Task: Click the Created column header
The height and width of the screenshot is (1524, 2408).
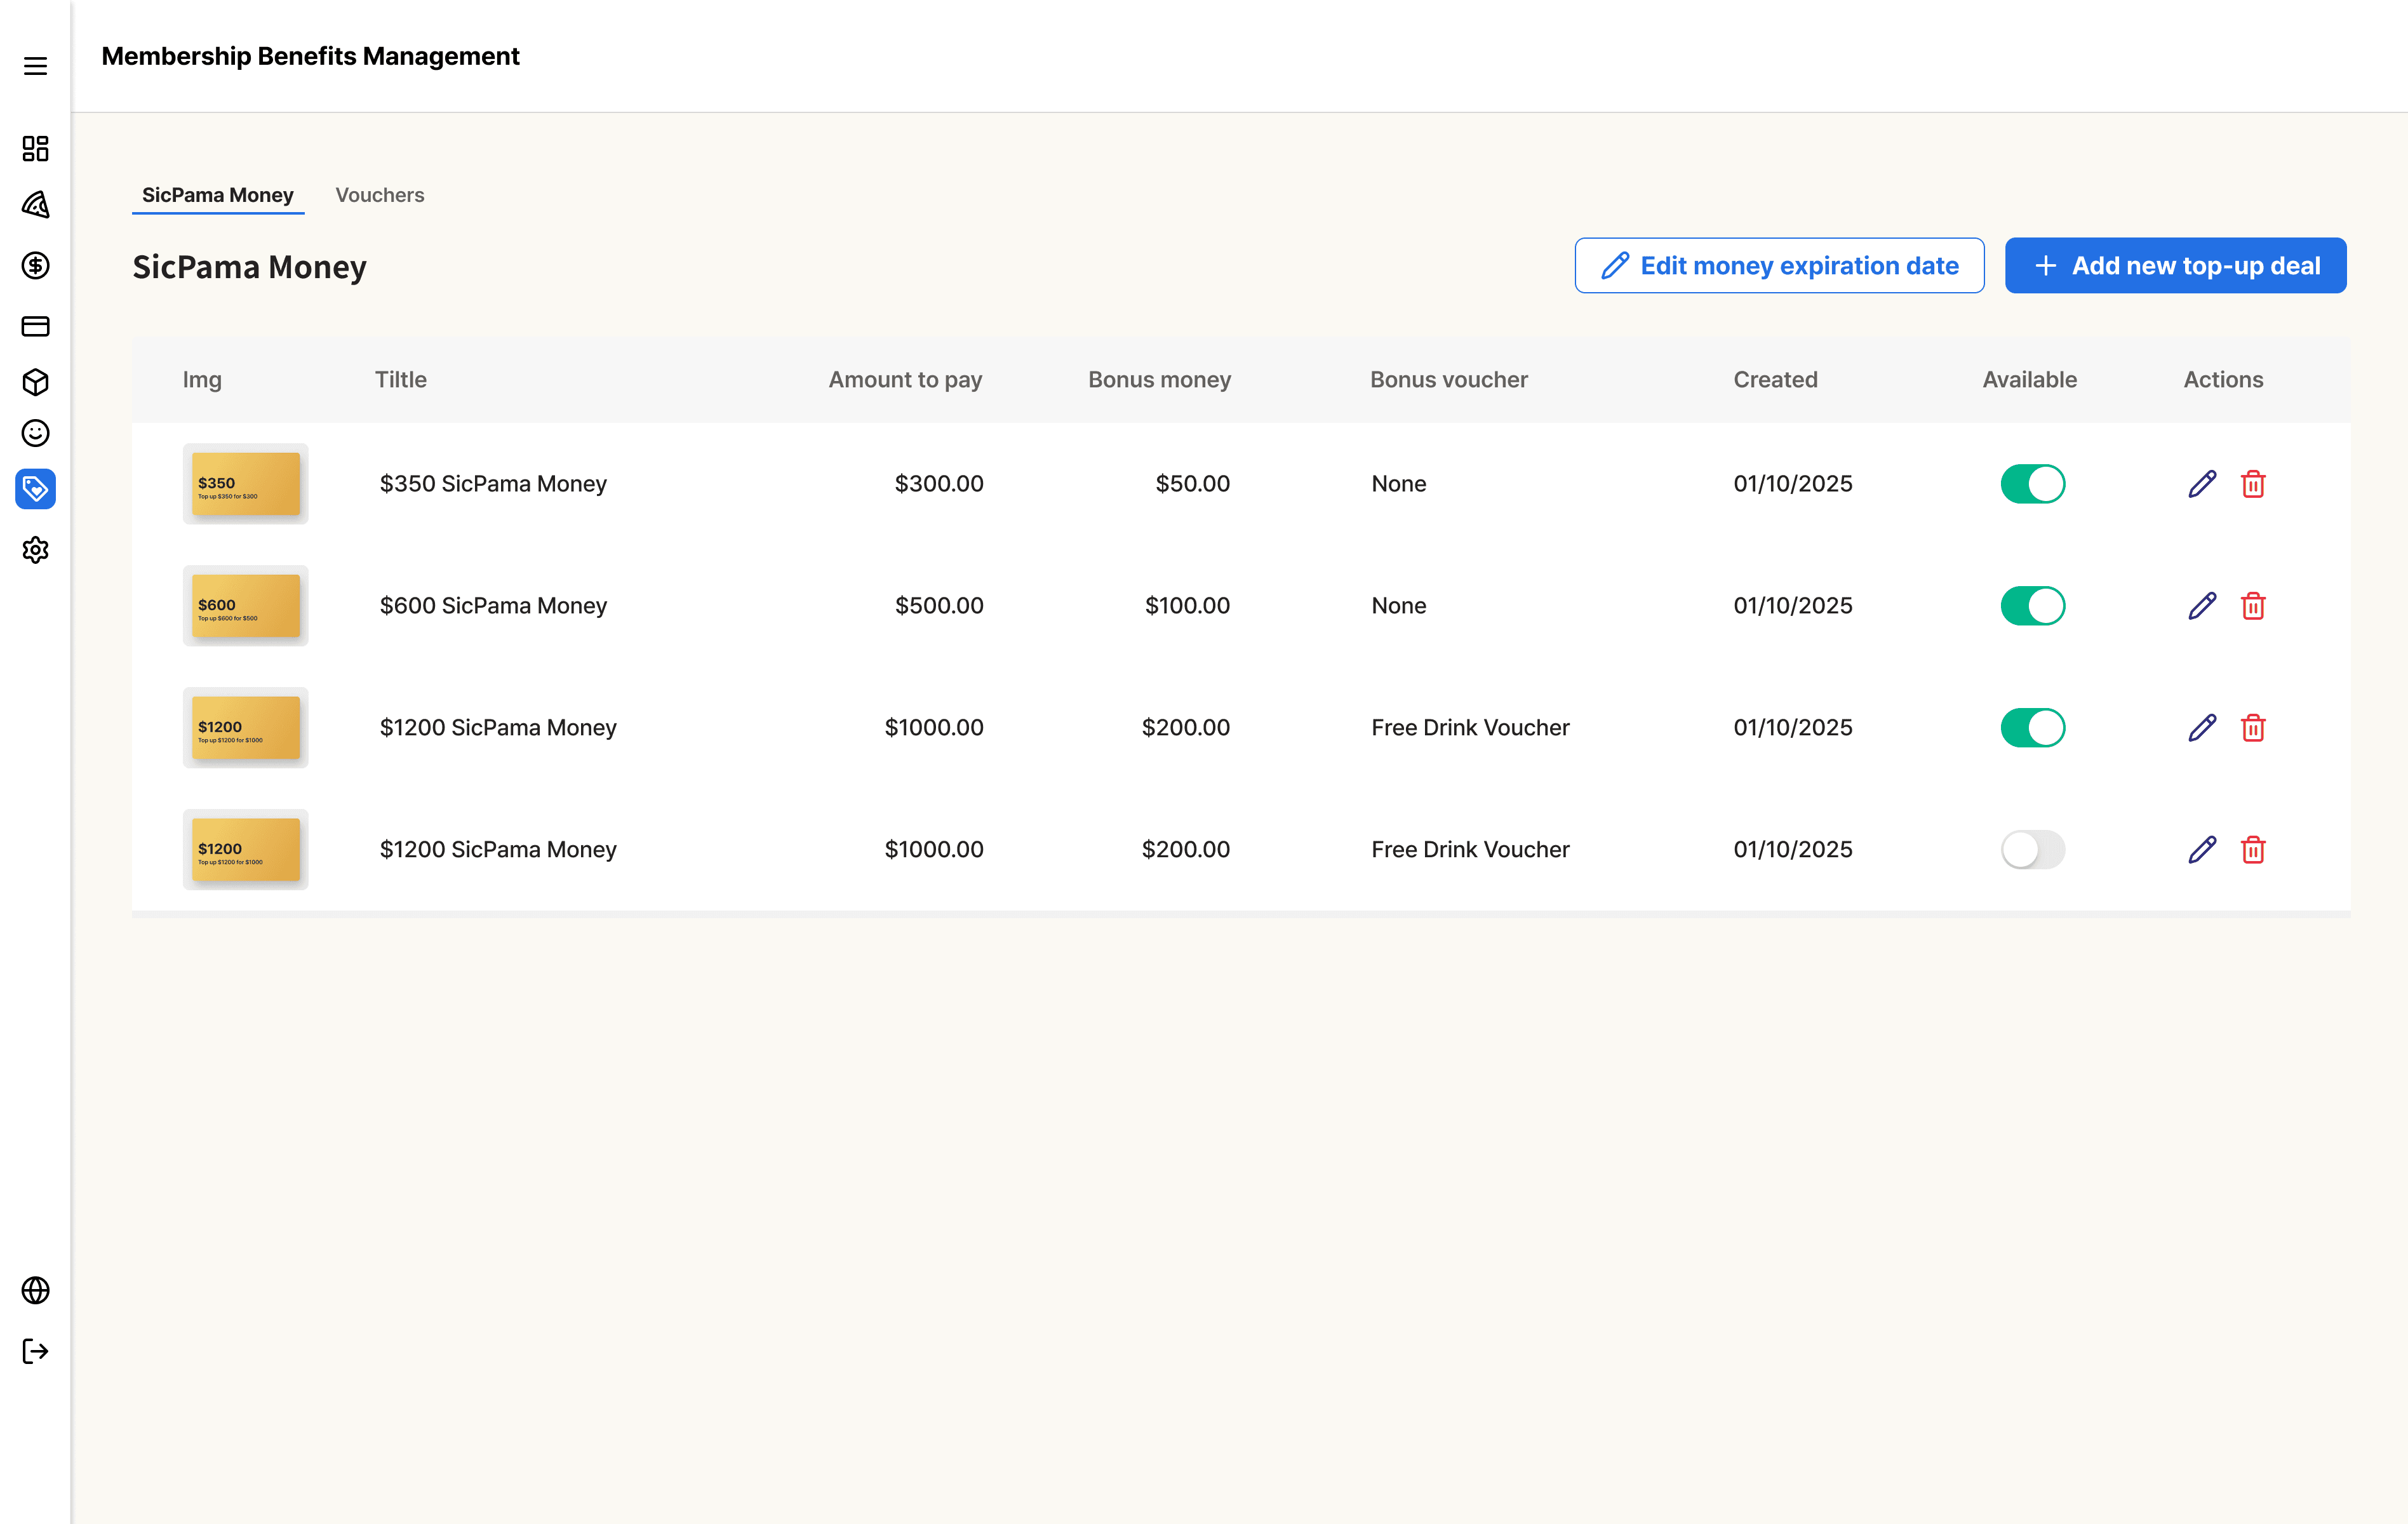Action: click(x=1775, y=380)
